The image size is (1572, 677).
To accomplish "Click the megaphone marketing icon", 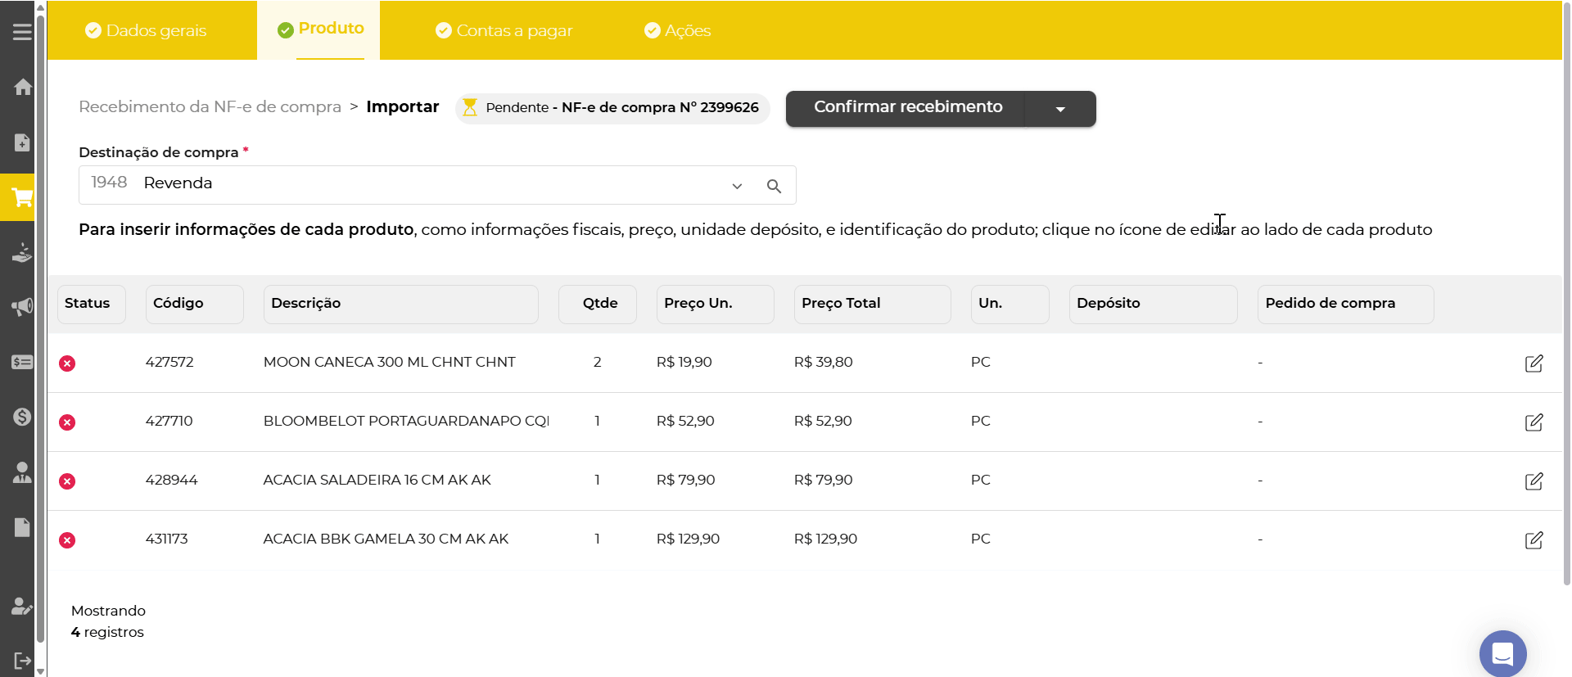I will pyautogui.click(x=22, y=307).
